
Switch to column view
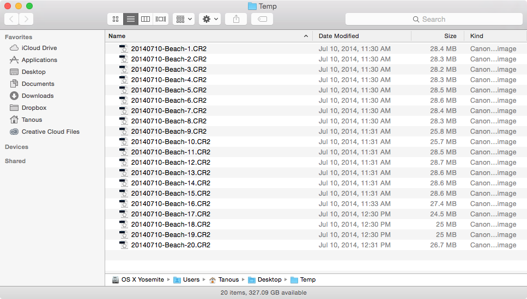tap(145, 19)
